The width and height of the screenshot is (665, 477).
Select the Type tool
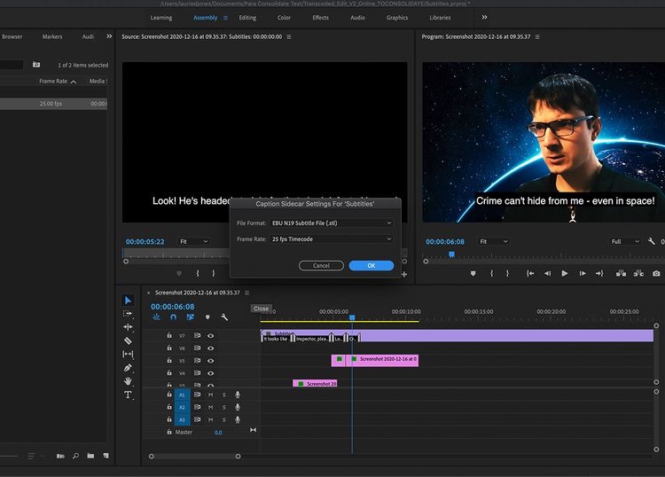point(128,395)
